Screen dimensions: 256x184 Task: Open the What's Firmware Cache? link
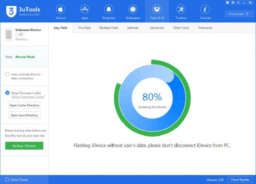click(28, 97)
